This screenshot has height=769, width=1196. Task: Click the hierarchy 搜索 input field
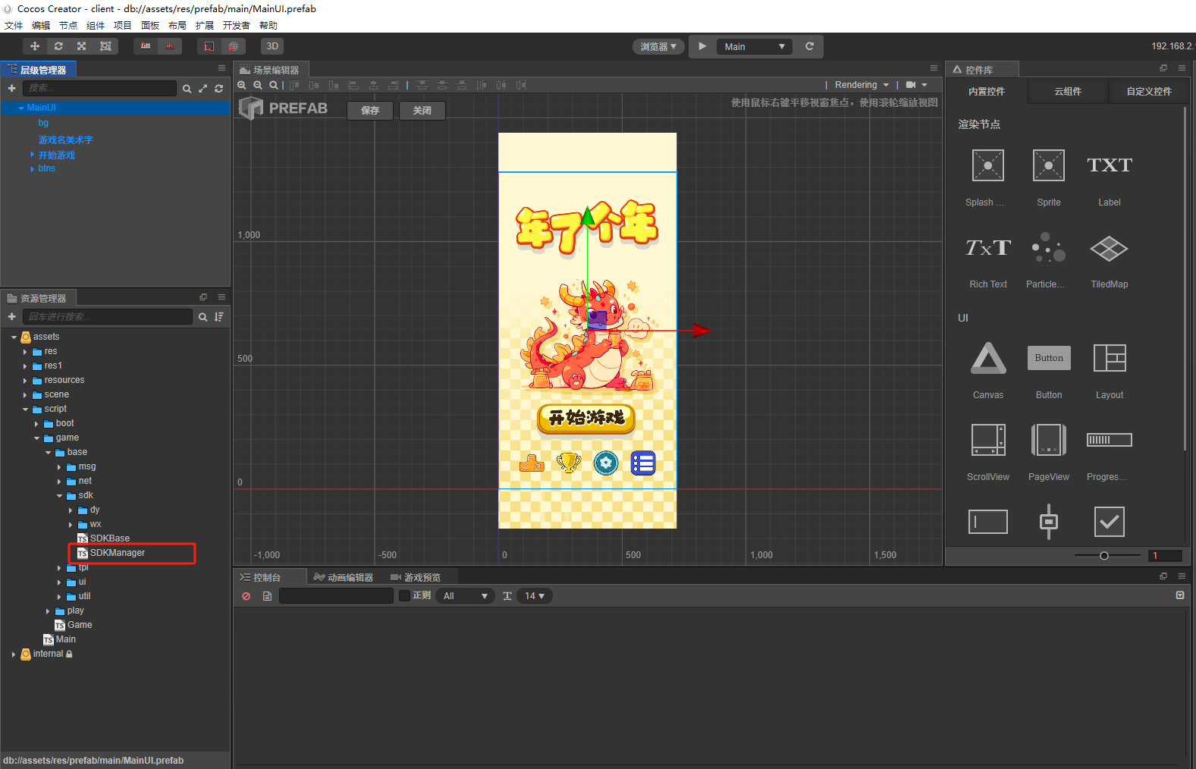point(99,89)
